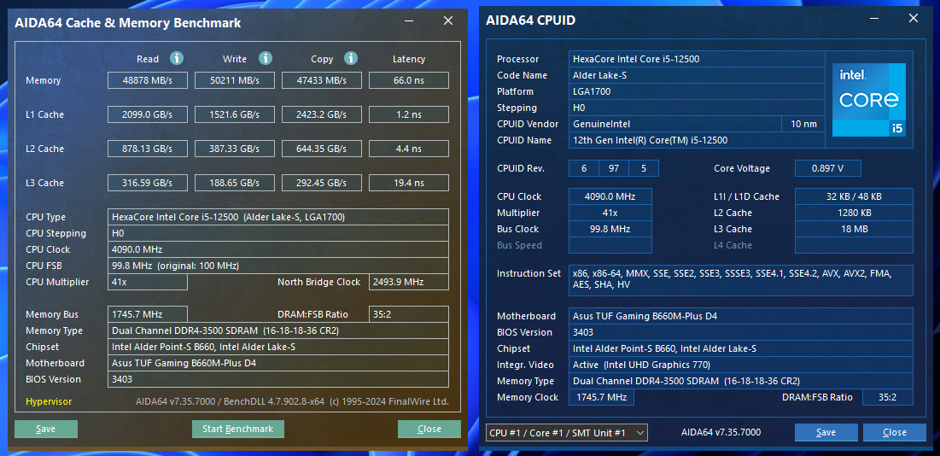Viewport: 940px width, 456px height.
Task: Click CPUID Rev. value 97
Action: point(614,168)
